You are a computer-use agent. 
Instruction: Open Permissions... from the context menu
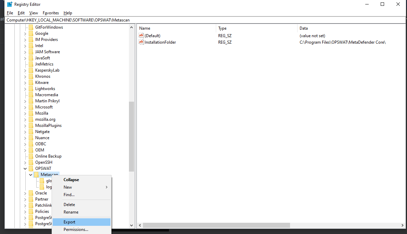[x=81, y=230]
